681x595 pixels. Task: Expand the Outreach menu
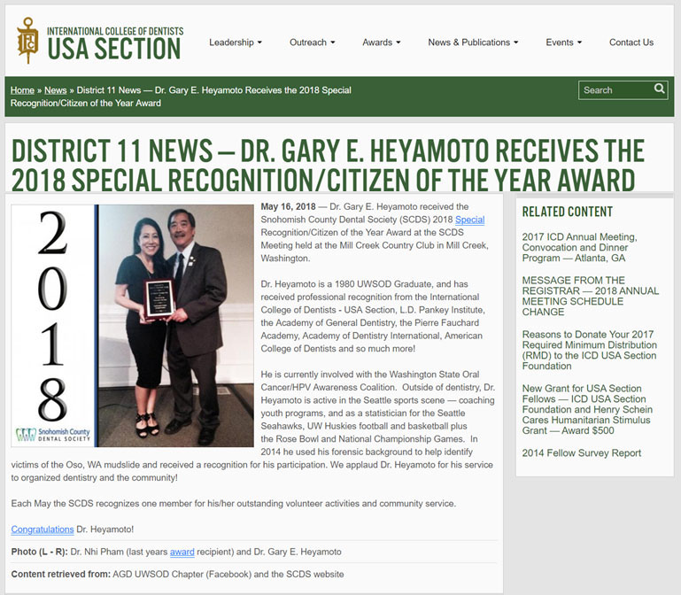click(312, 42)
